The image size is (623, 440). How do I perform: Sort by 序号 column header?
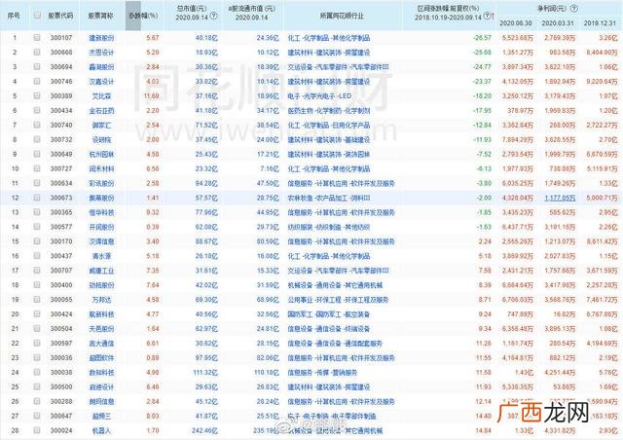tap(14, 16)
